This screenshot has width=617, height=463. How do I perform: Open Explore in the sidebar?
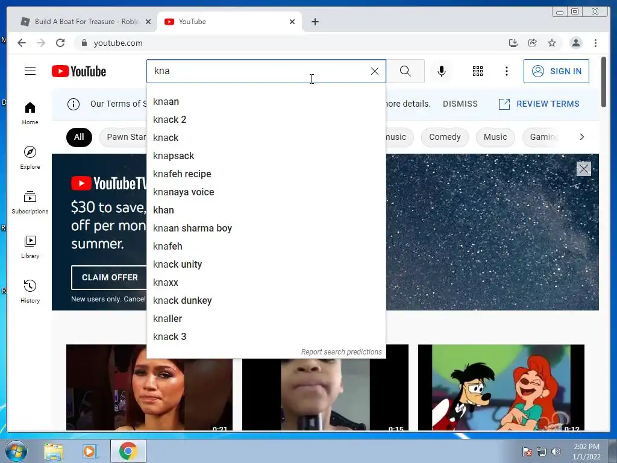point(30,158)
